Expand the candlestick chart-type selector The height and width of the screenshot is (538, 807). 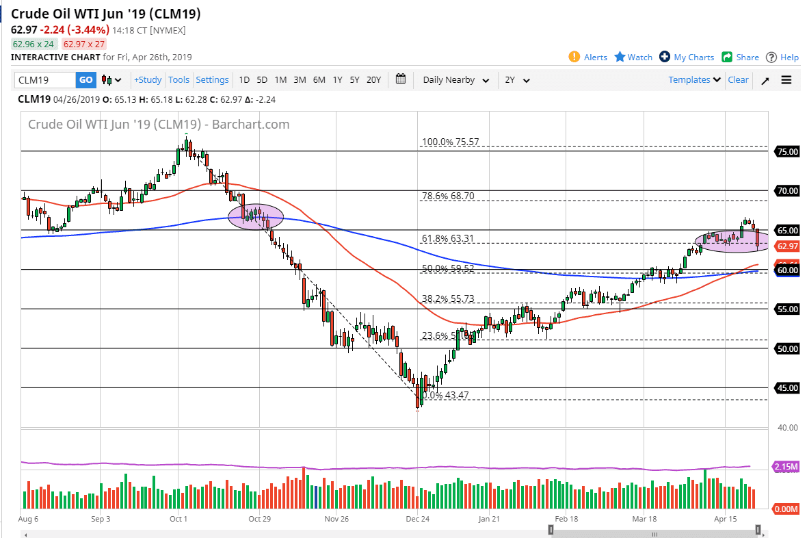[111, 79]
